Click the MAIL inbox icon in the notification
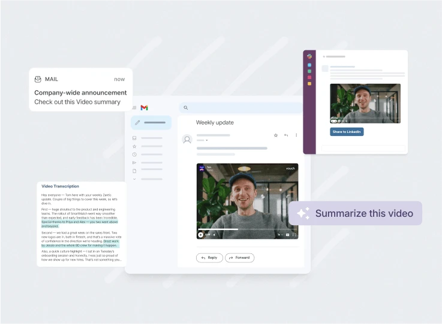This screenshot has height=324, width=442. [x=38, y=79]
